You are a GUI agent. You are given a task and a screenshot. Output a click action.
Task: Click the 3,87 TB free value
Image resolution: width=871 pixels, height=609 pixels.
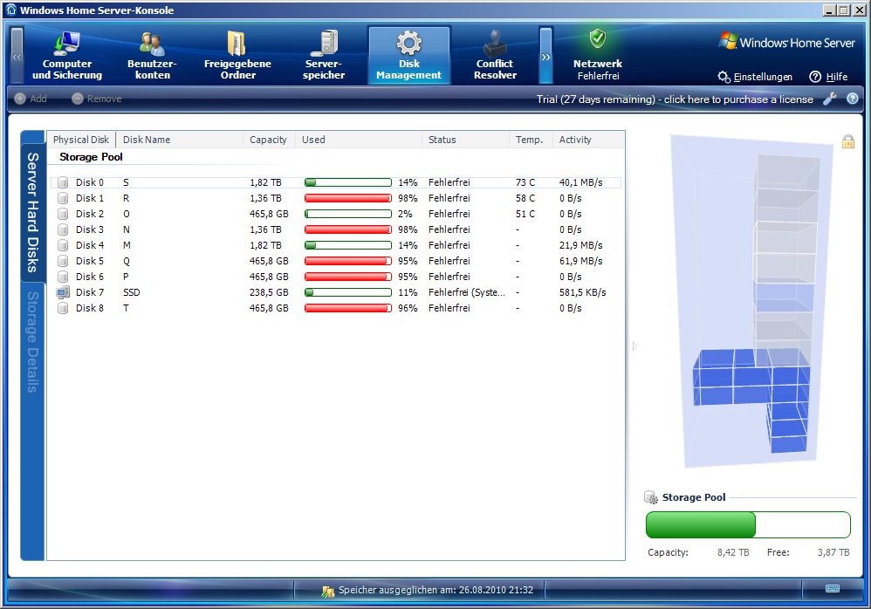(x=833, y=552)
